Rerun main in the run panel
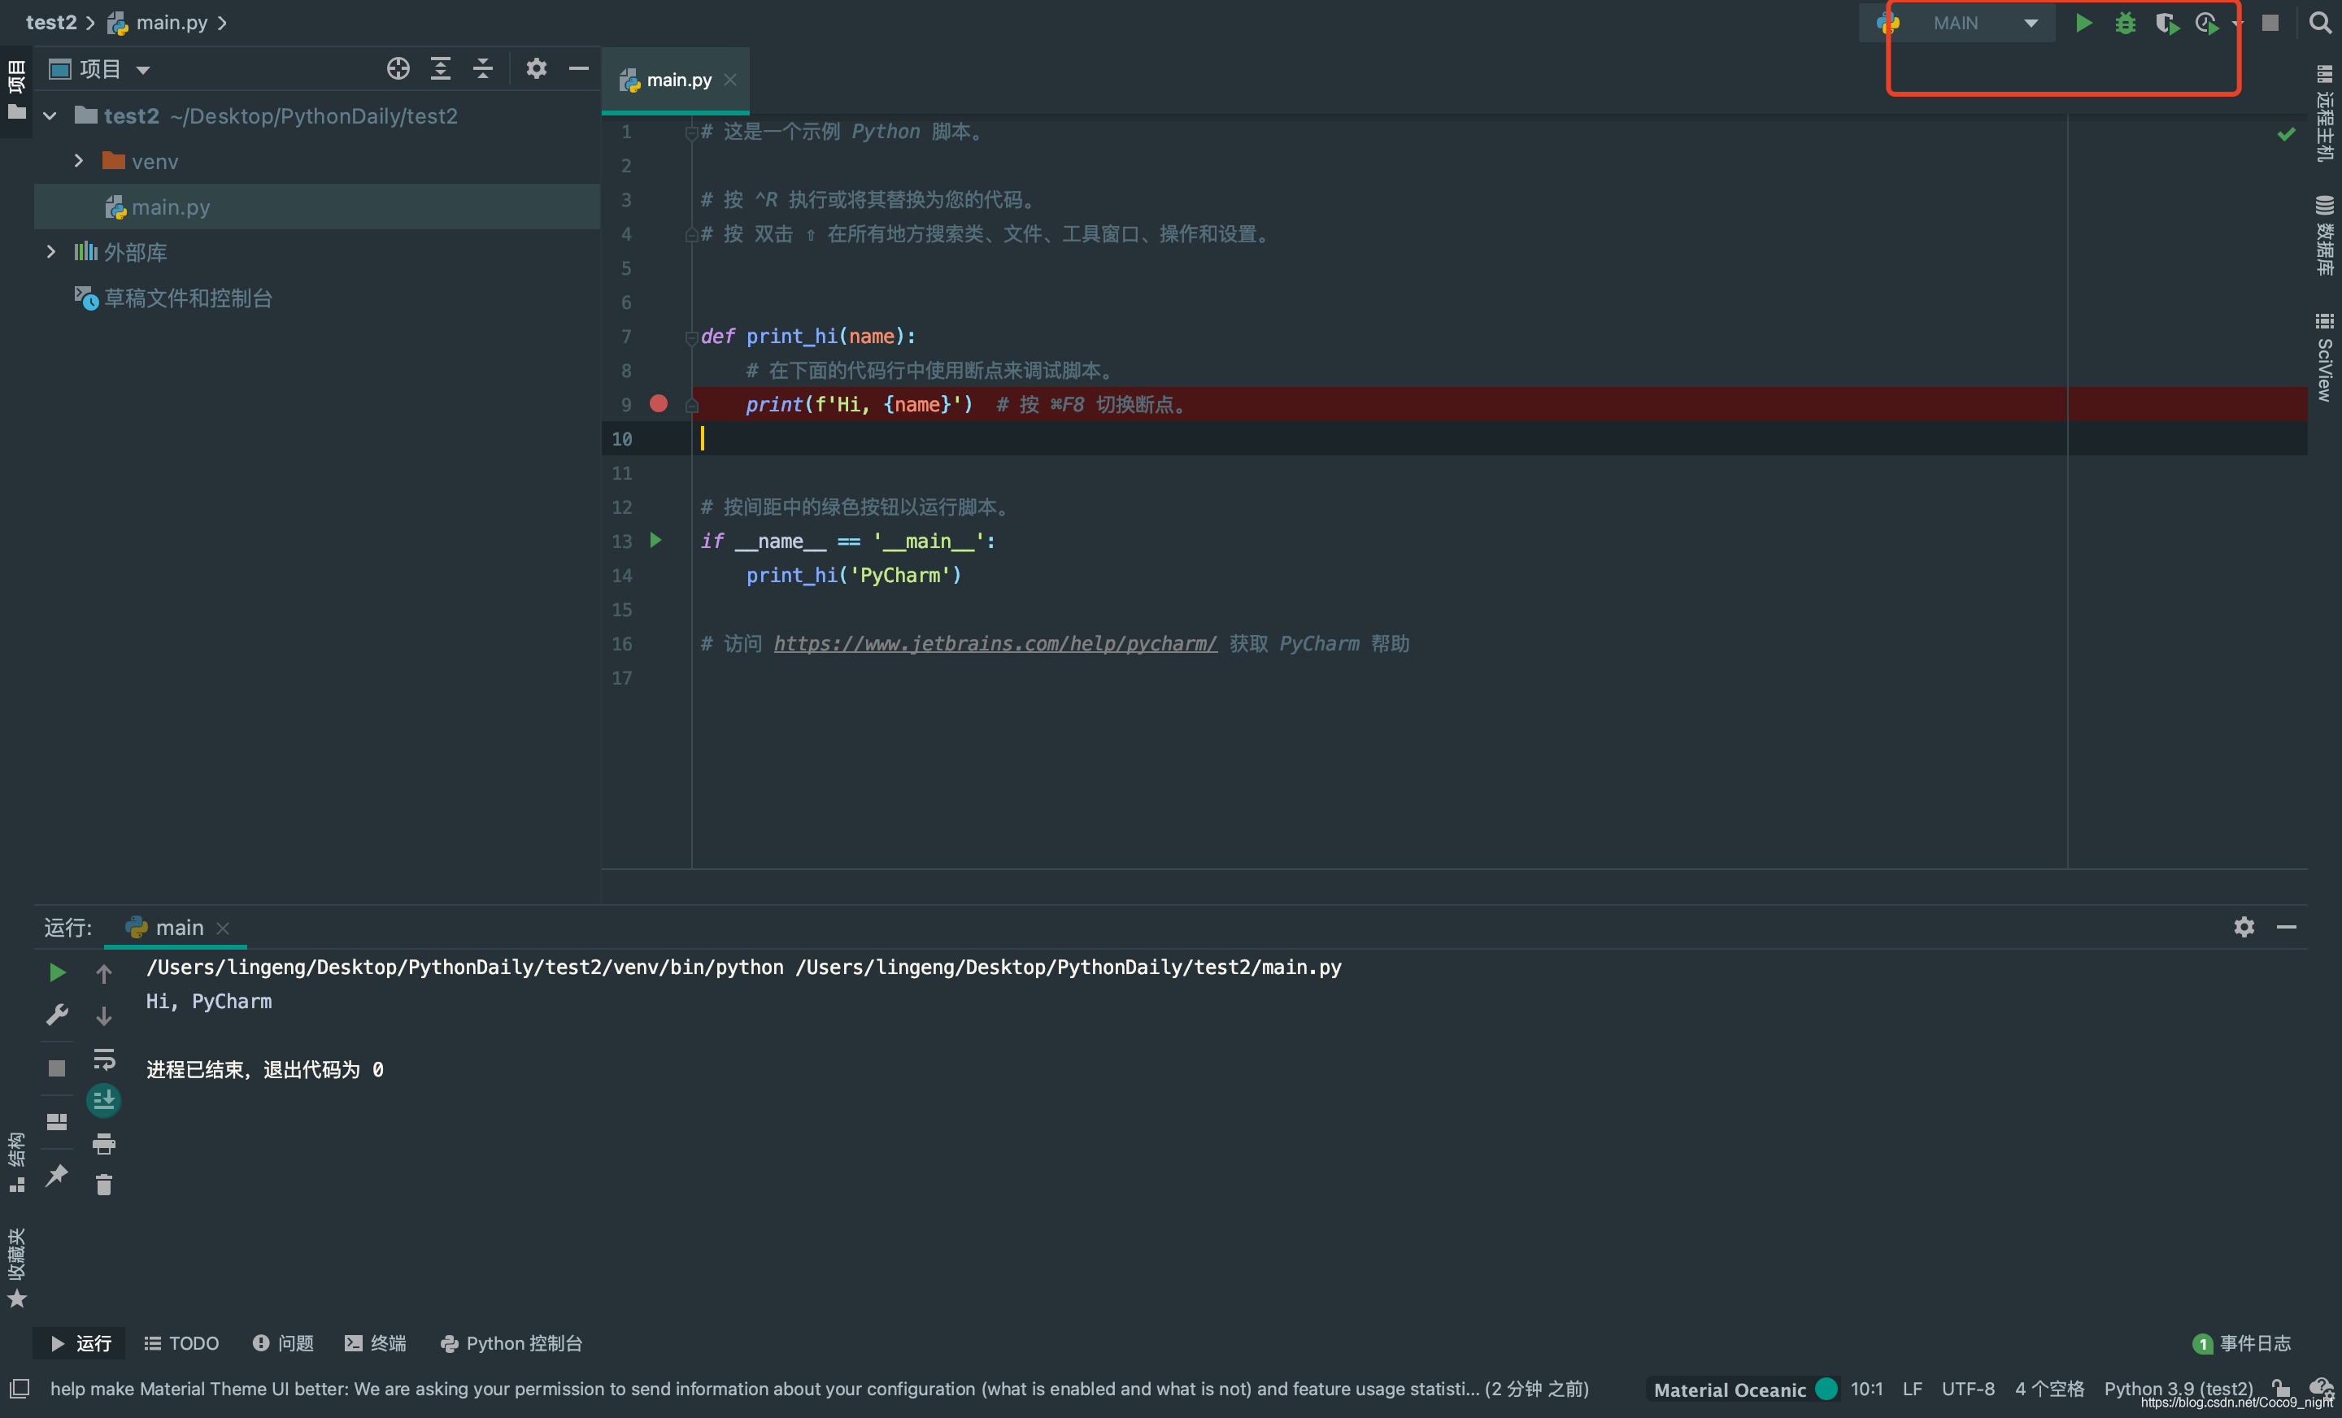The image size is (2342, 1418). pyautogui.click(x=57, y=972)
